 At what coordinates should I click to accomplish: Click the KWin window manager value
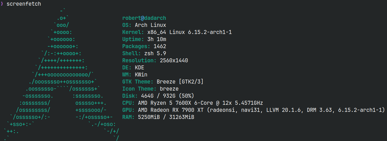coord(141,74)
